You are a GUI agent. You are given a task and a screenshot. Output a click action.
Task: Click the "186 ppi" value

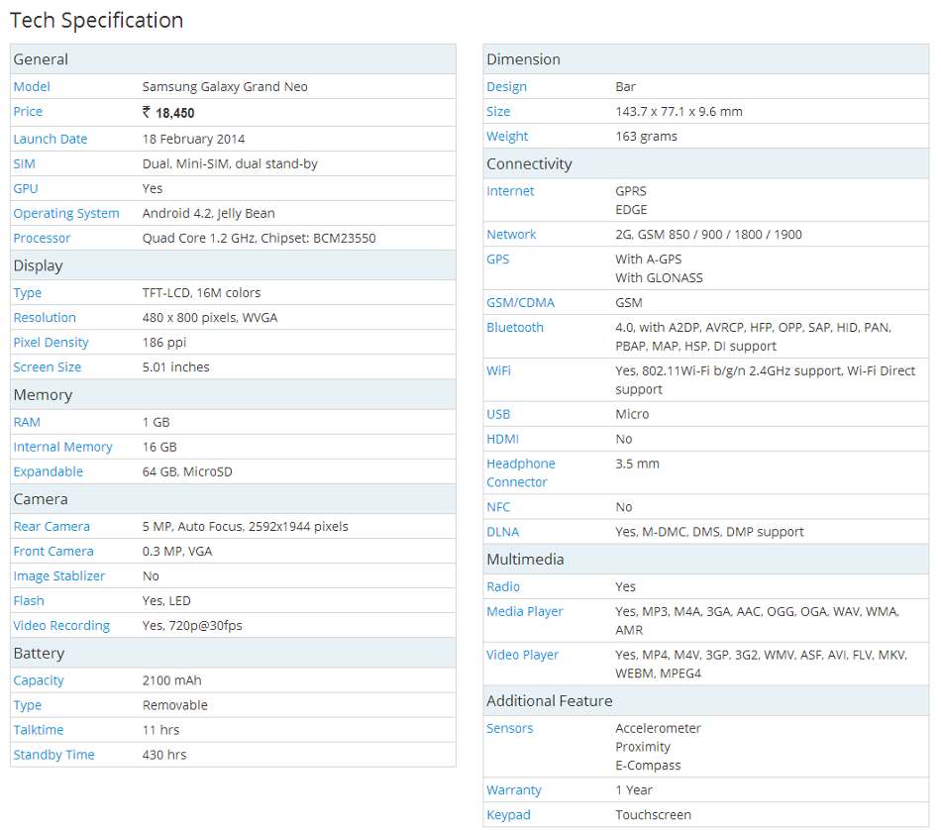[x=164, y=343]
